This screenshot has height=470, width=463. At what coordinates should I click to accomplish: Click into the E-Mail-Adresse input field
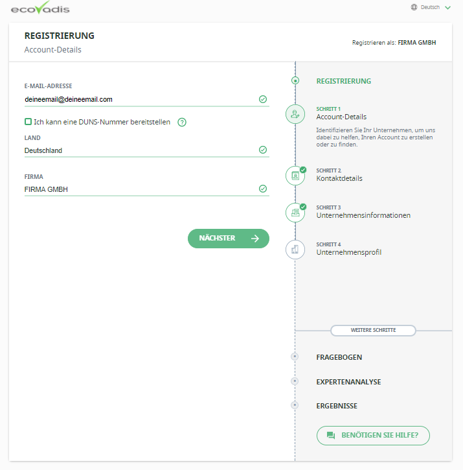[x=147, y=99]
